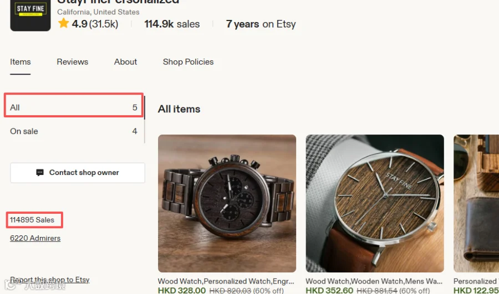
Task: Select the All items filter
Action: pos(74,107)
